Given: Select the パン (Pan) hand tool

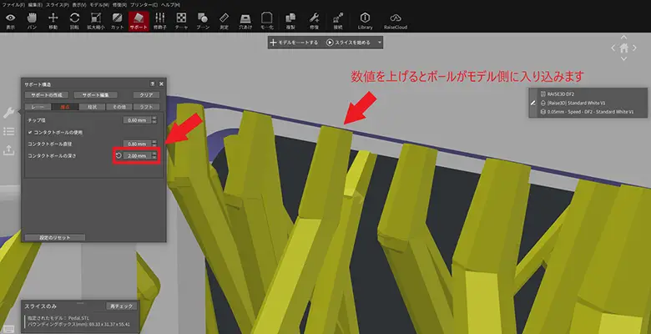Looking at the screenshot, I should [x=32, y=18].
